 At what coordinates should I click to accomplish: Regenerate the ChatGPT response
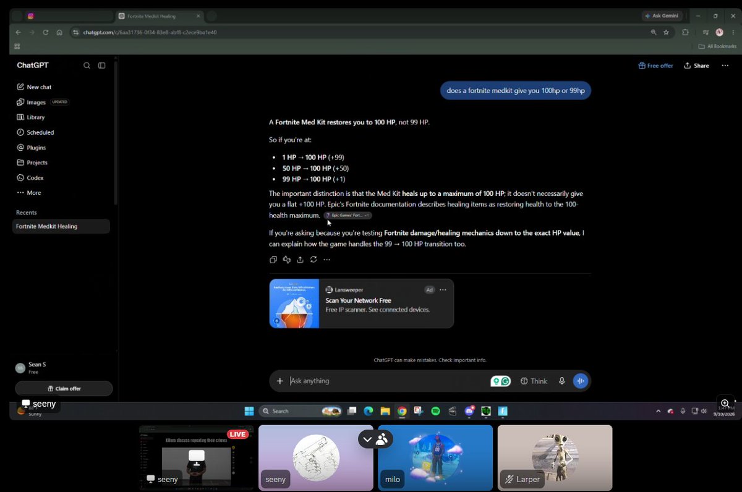point(313,260)
